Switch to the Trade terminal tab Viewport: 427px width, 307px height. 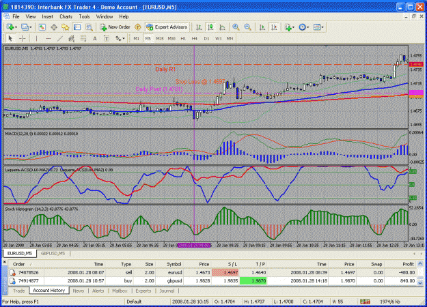click(x=19, y=291)
